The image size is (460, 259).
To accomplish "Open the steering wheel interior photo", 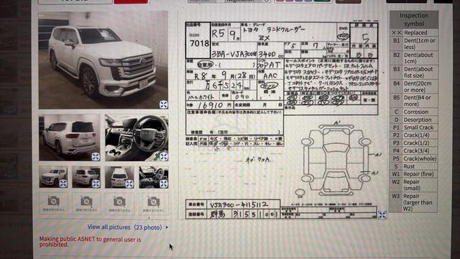I will [x=137, y=137].
